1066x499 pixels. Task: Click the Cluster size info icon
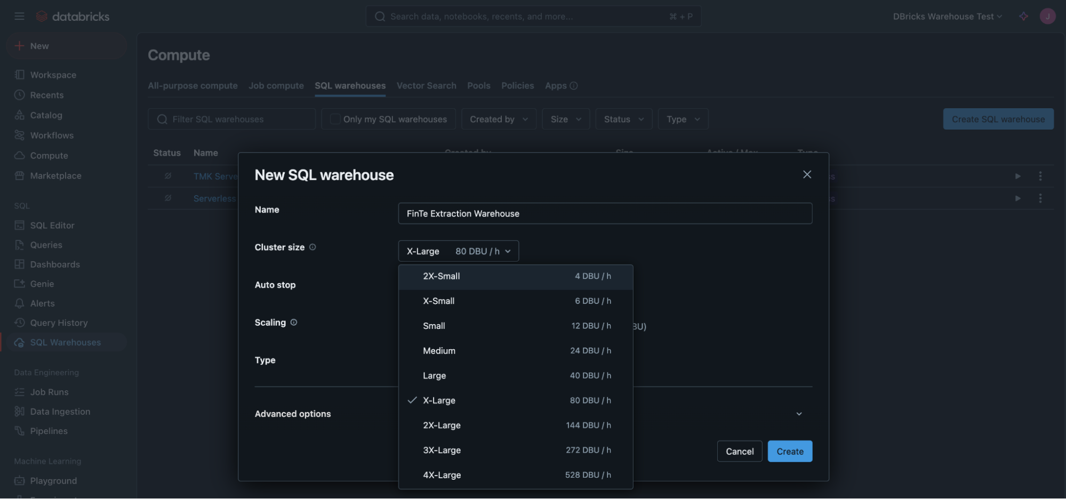click(312, 247)
